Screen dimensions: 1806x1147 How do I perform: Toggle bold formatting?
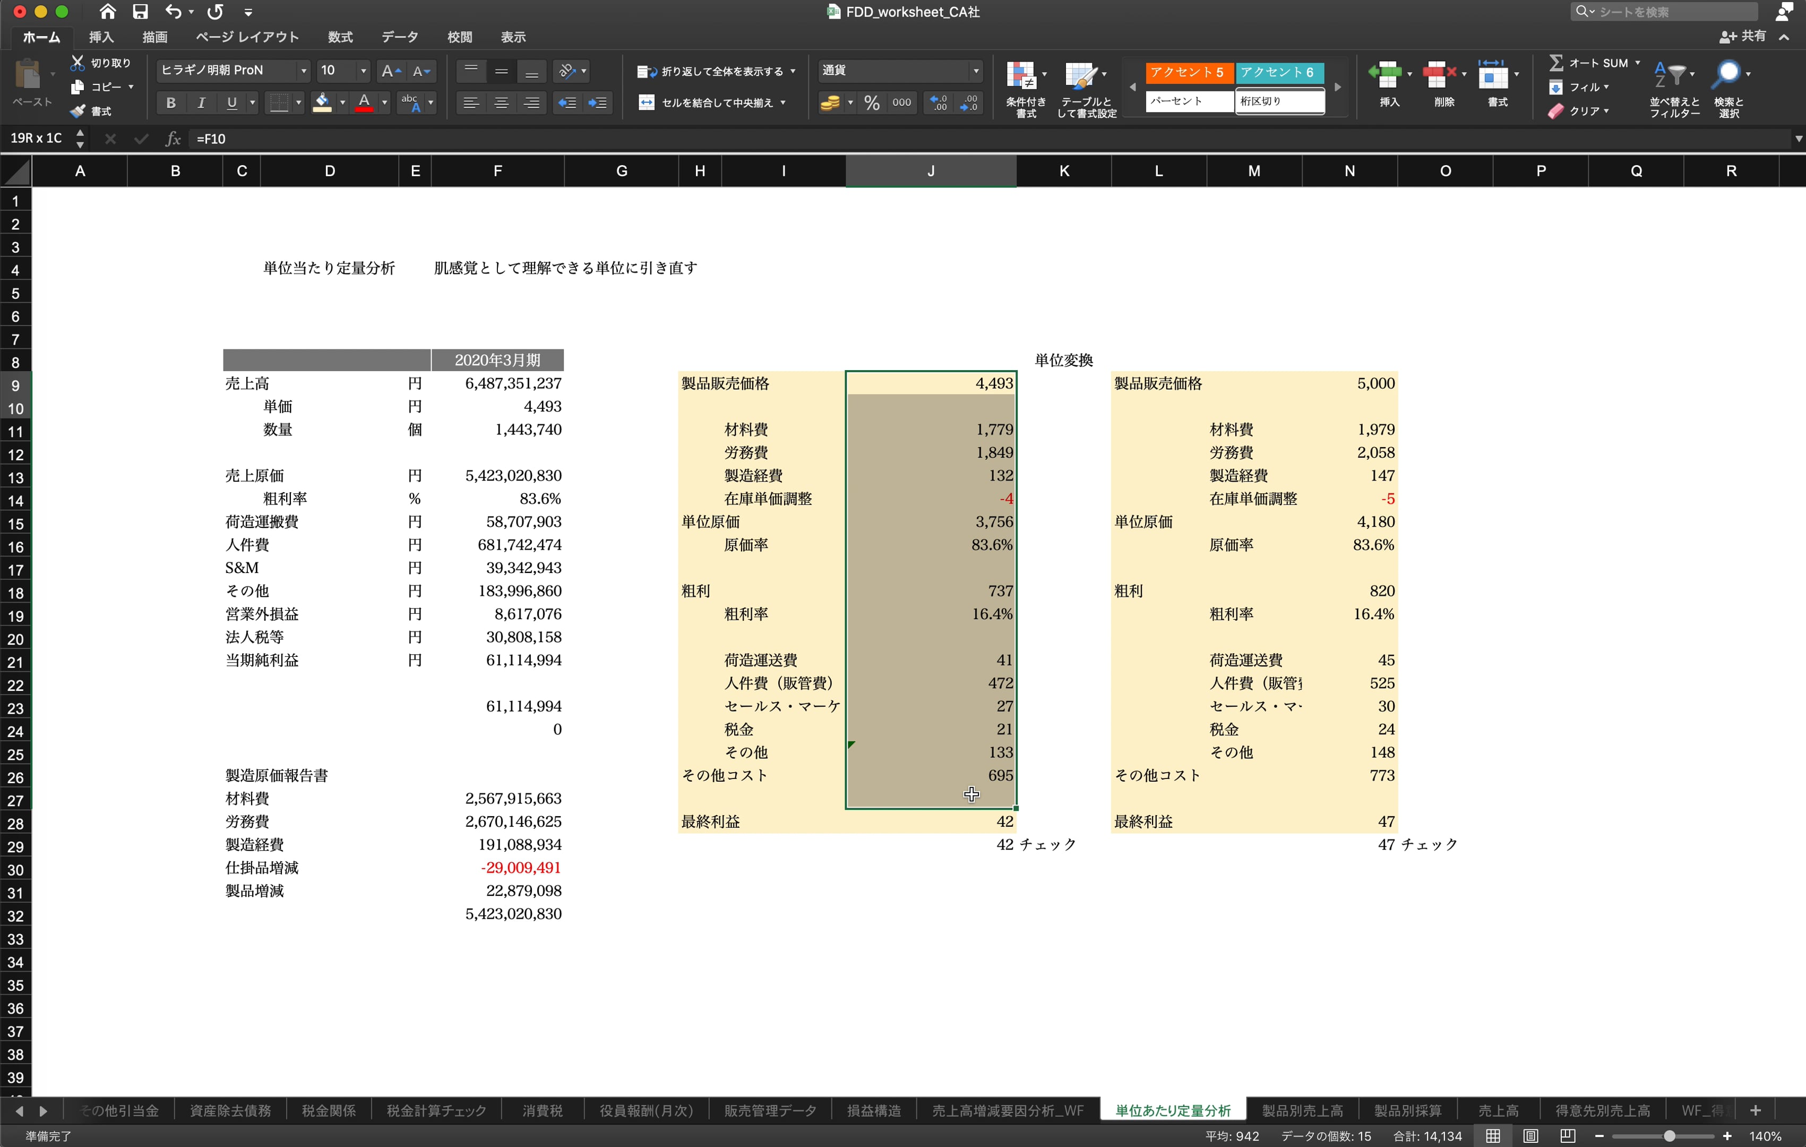click(x=171, y=103)
